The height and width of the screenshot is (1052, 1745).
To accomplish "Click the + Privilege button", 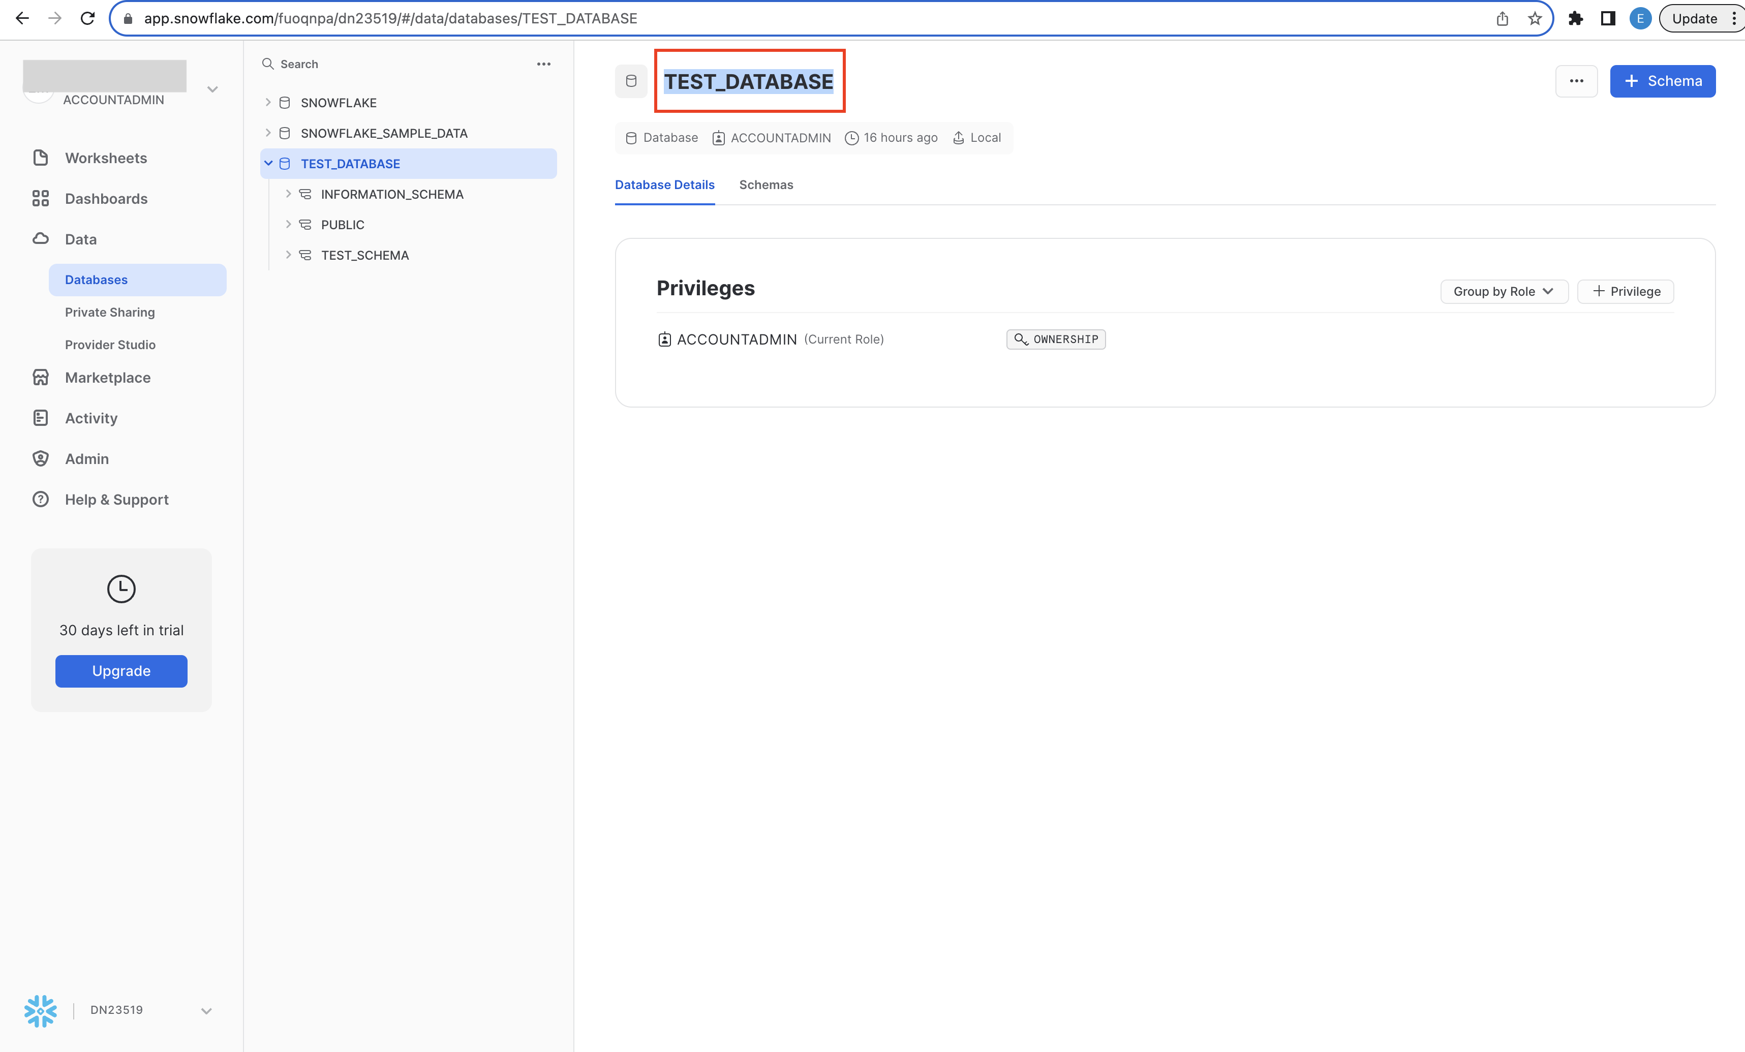I will [1626, 292].
